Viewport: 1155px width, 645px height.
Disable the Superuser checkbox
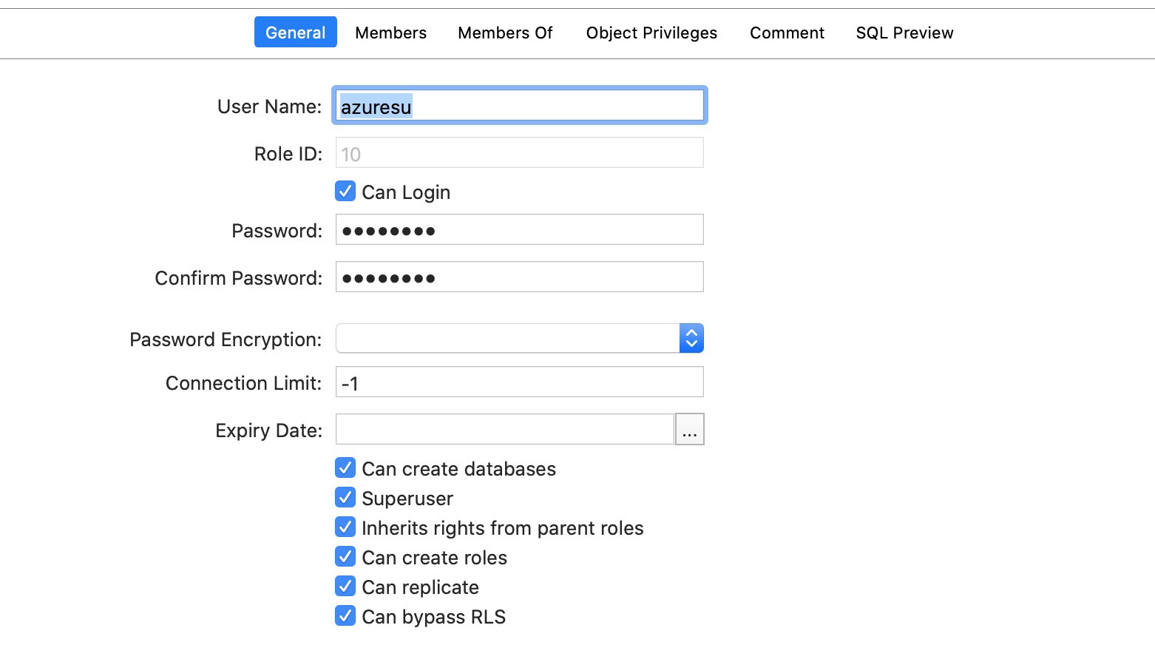[x=345, y=497]
